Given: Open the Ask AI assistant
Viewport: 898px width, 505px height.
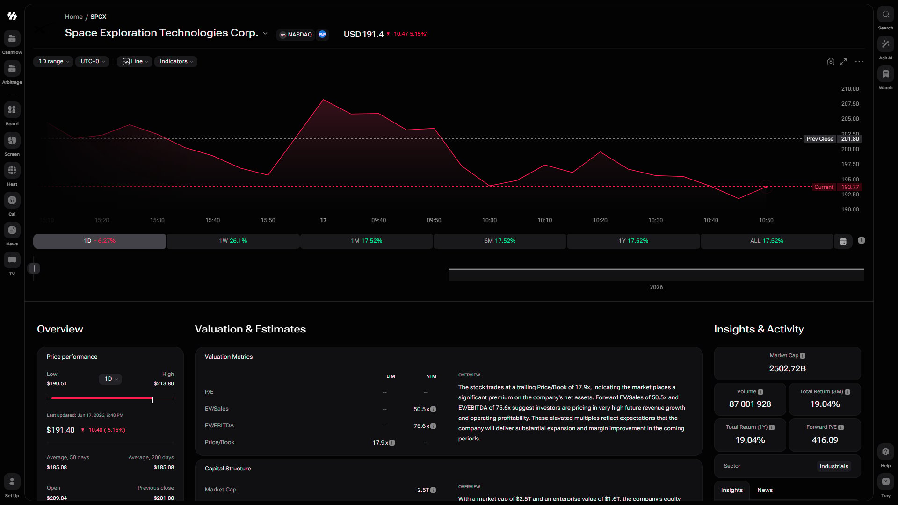Looking at the screenshot, I should [x=885, y=44].
